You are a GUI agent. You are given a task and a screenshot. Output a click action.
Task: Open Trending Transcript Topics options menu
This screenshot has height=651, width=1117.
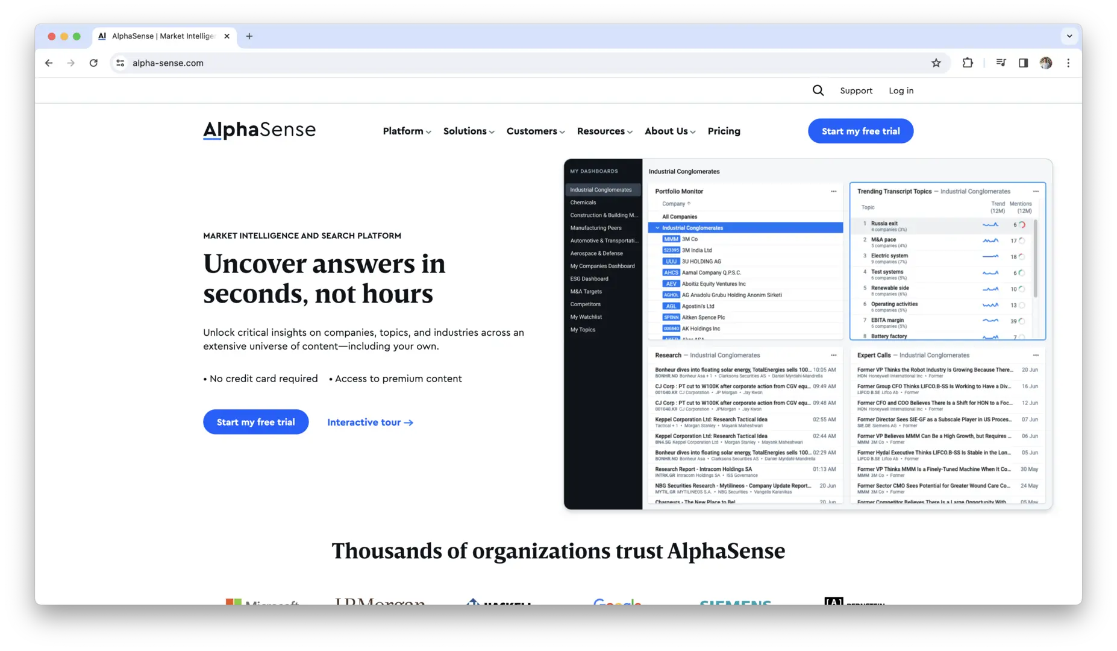point(1036,191)
